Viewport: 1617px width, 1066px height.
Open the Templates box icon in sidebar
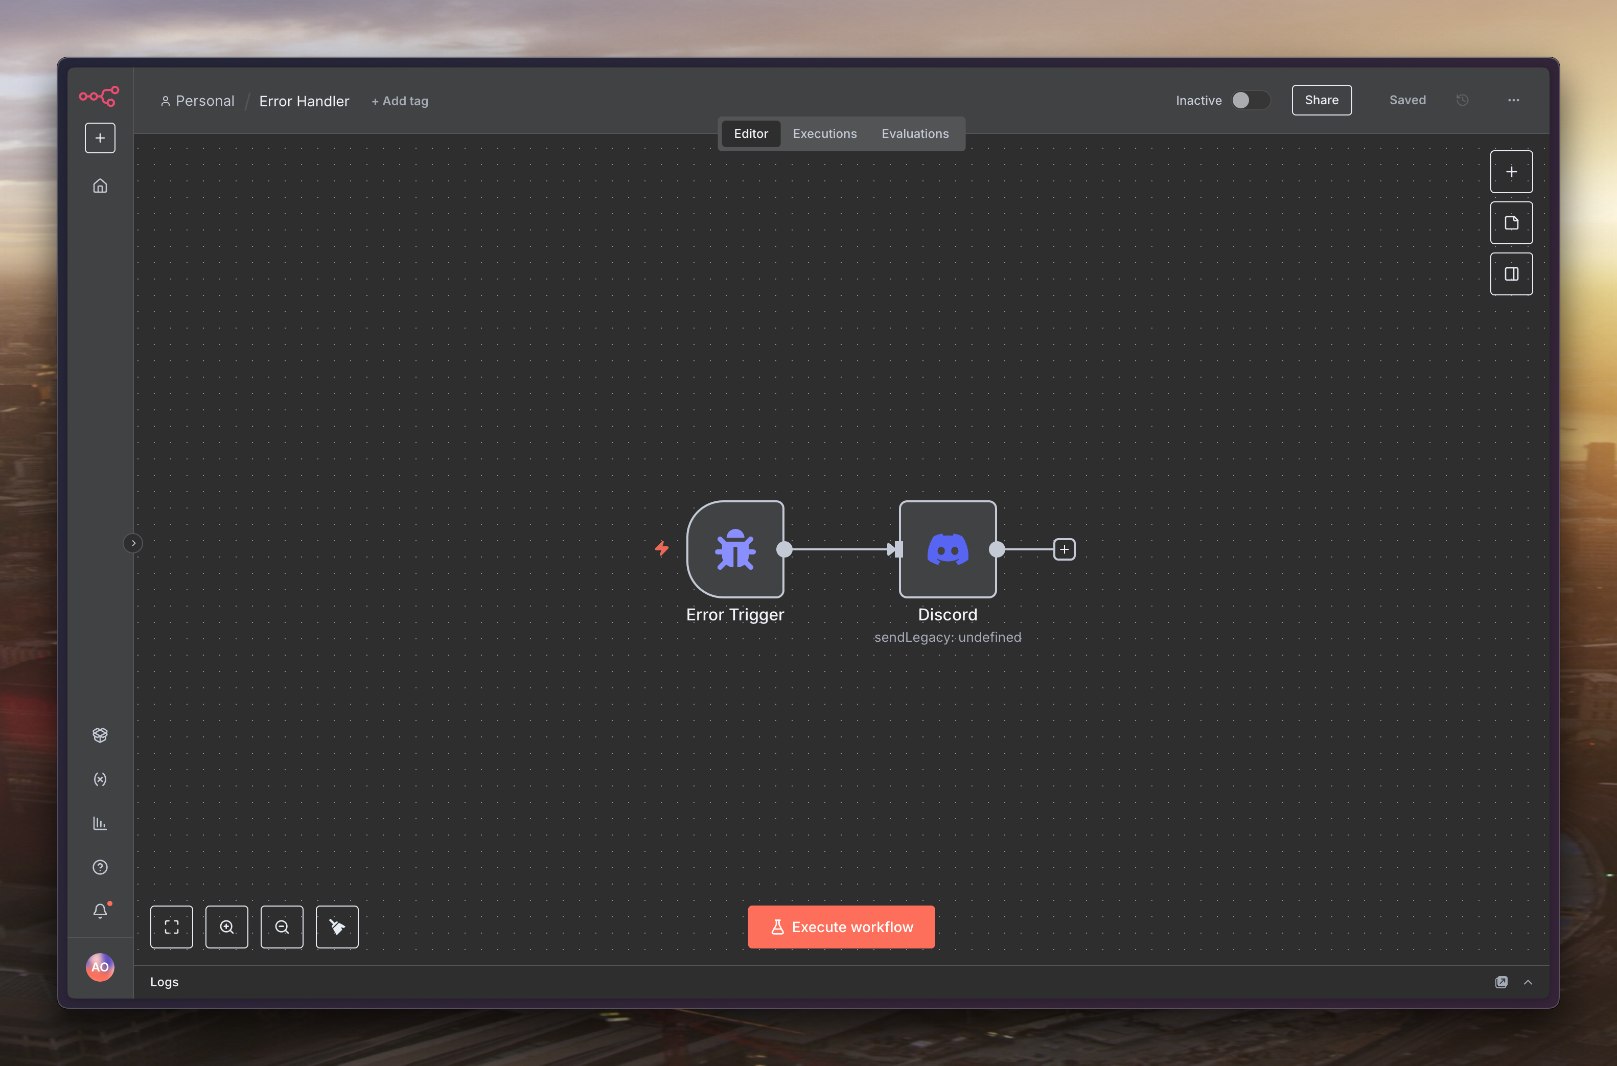tap(100, 735)
